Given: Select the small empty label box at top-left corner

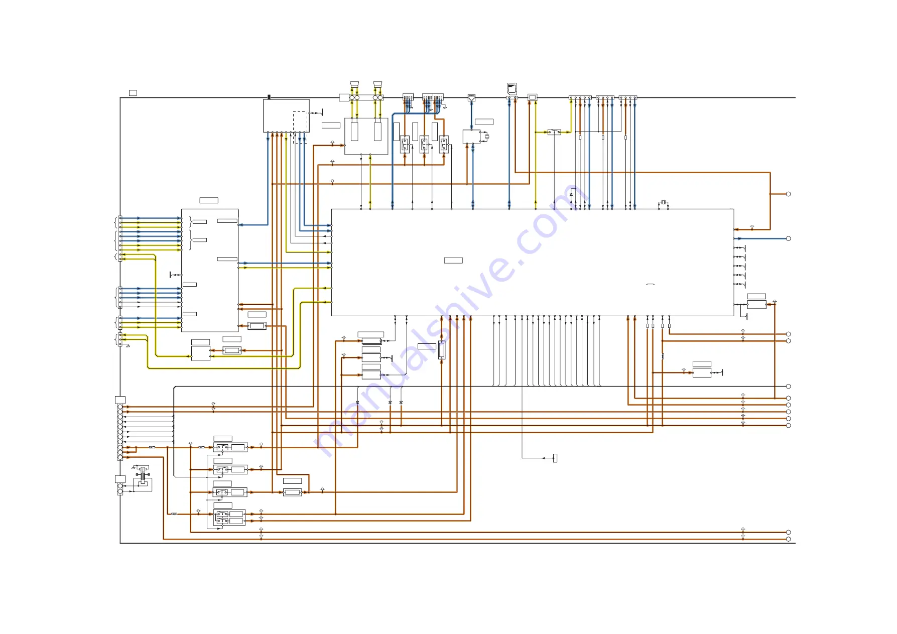Looking at the screenshot, I should pos(133,93).
